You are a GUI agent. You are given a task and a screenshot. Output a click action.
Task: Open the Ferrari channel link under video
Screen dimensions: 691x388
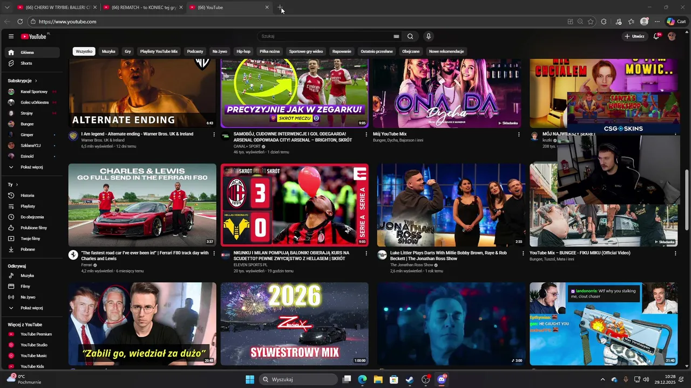(86, 265)
